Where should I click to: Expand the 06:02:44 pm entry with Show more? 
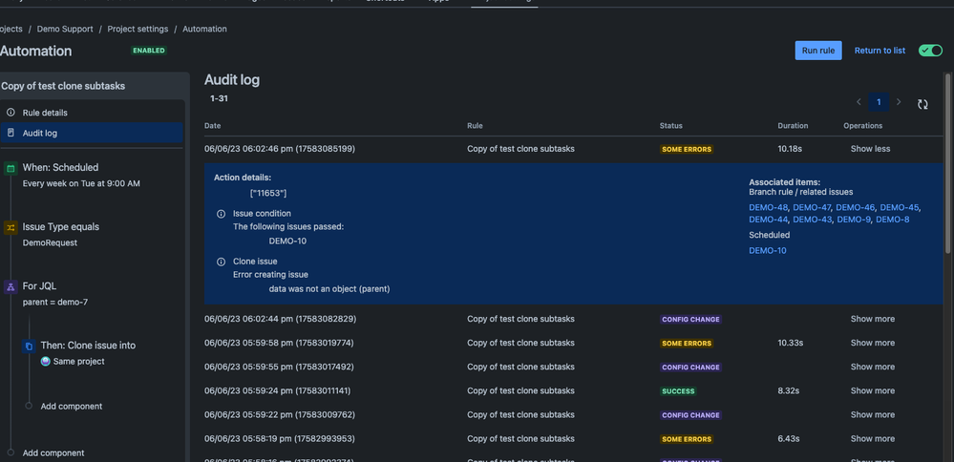click(873, 319)
